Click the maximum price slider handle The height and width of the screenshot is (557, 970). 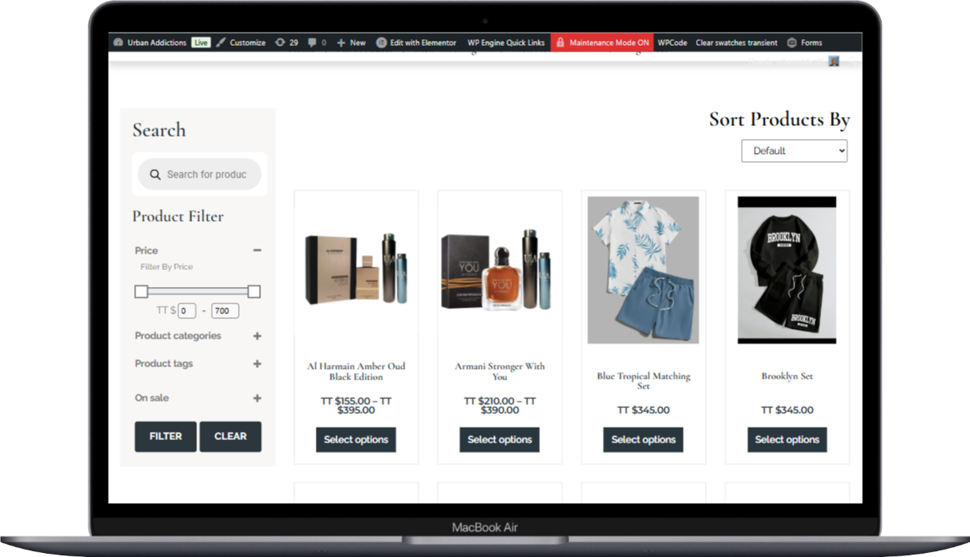[x=254, y=291]
